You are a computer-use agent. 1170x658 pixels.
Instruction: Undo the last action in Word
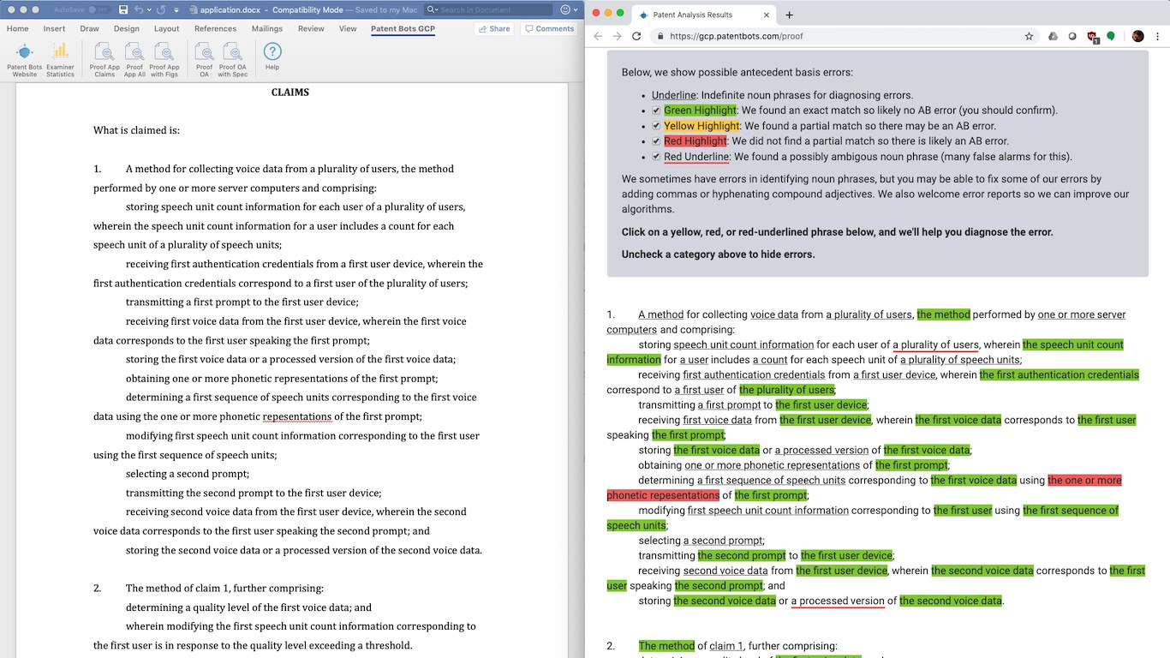click(x=140, y=9)
